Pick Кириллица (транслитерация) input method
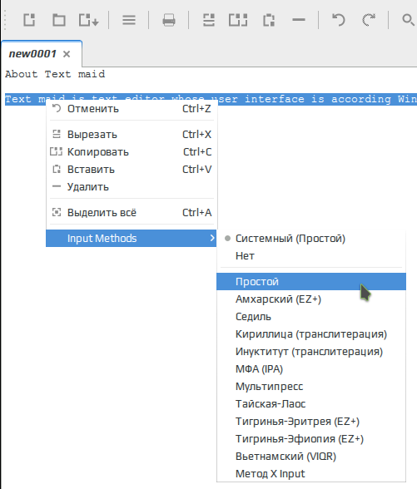 click(x=311, y=334)
